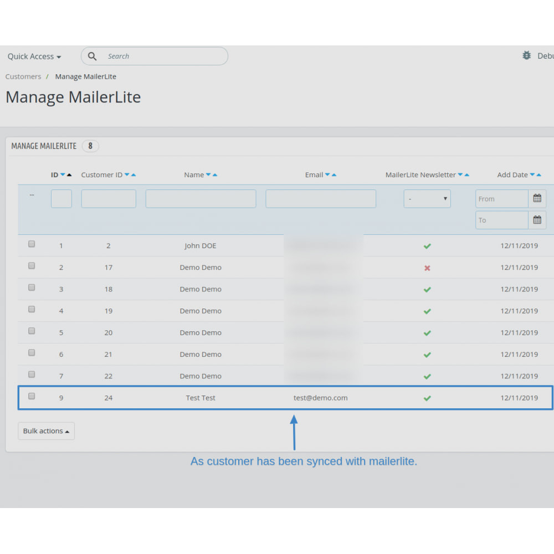Sort Name column ascending arrow
The height and width of the screenshot is (554, 554).
pos(215,175)
